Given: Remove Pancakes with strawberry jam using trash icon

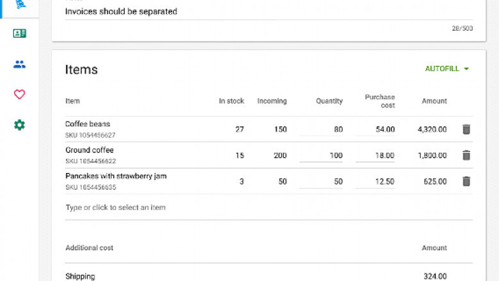Looking at the screenshot, I should pyautogui.click(x=466, y=181).
